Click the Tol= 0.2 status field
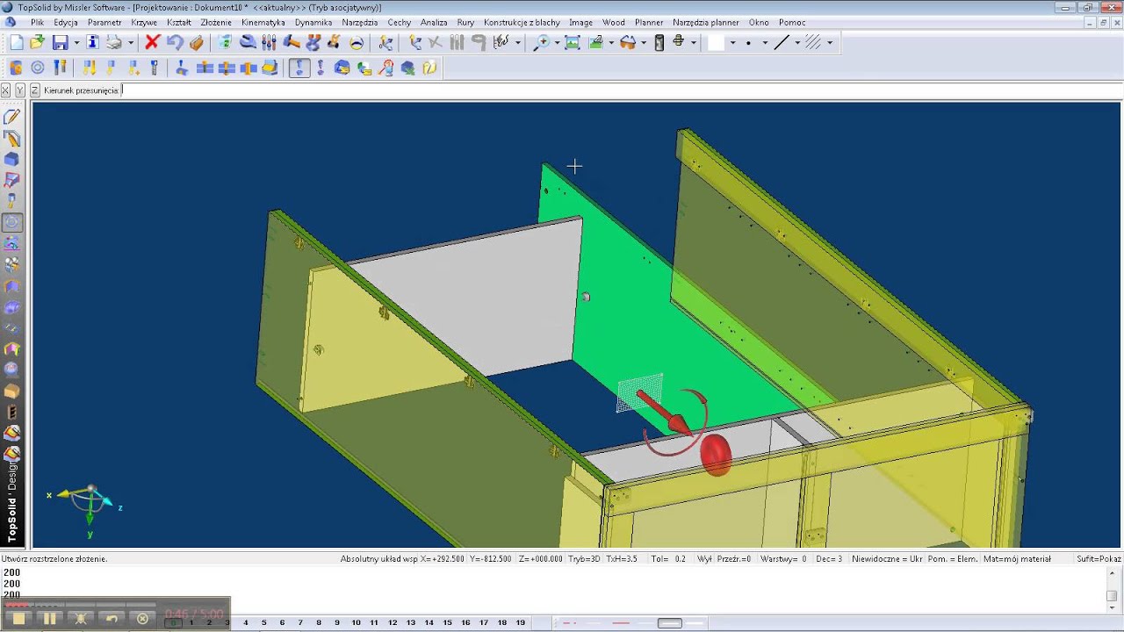This screenshot has height=632, width=1124. click(668, 558)
